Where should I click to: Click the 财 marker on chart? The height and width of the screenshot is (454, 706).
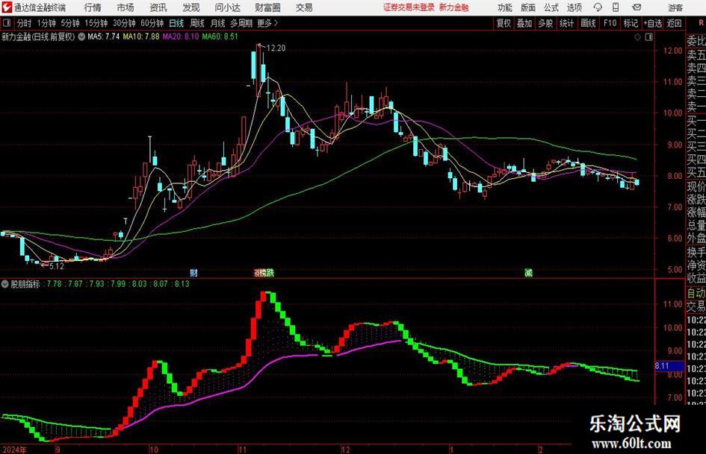pos(193,272)
